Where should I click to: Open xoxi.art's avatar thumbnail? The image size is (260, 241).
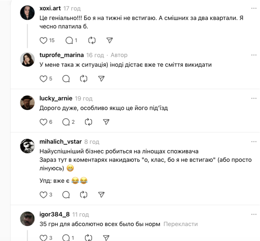[27, 13]
